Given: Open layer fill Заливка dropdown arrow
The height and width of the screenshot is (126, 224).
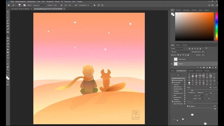Looking at the screenshot, I should click(206, 55).
